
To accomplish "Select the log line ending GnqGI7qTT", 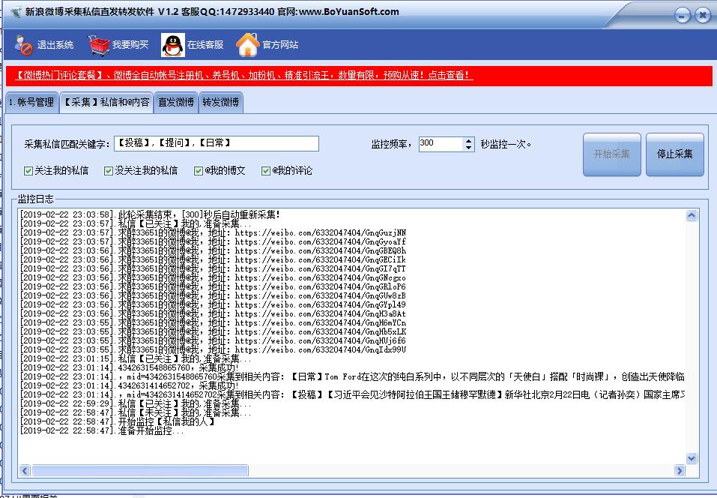I will point(213,268).
